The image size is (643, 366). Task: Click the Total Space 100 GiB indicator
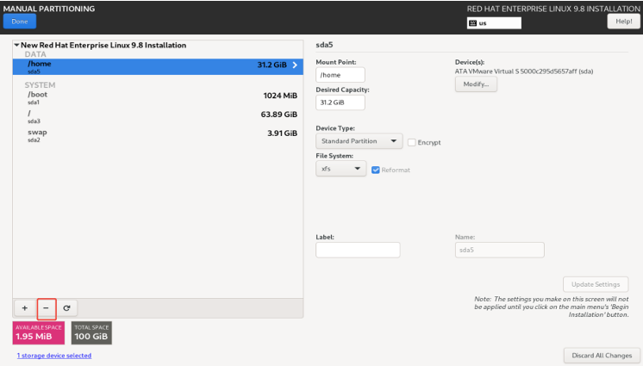point(91,332)
